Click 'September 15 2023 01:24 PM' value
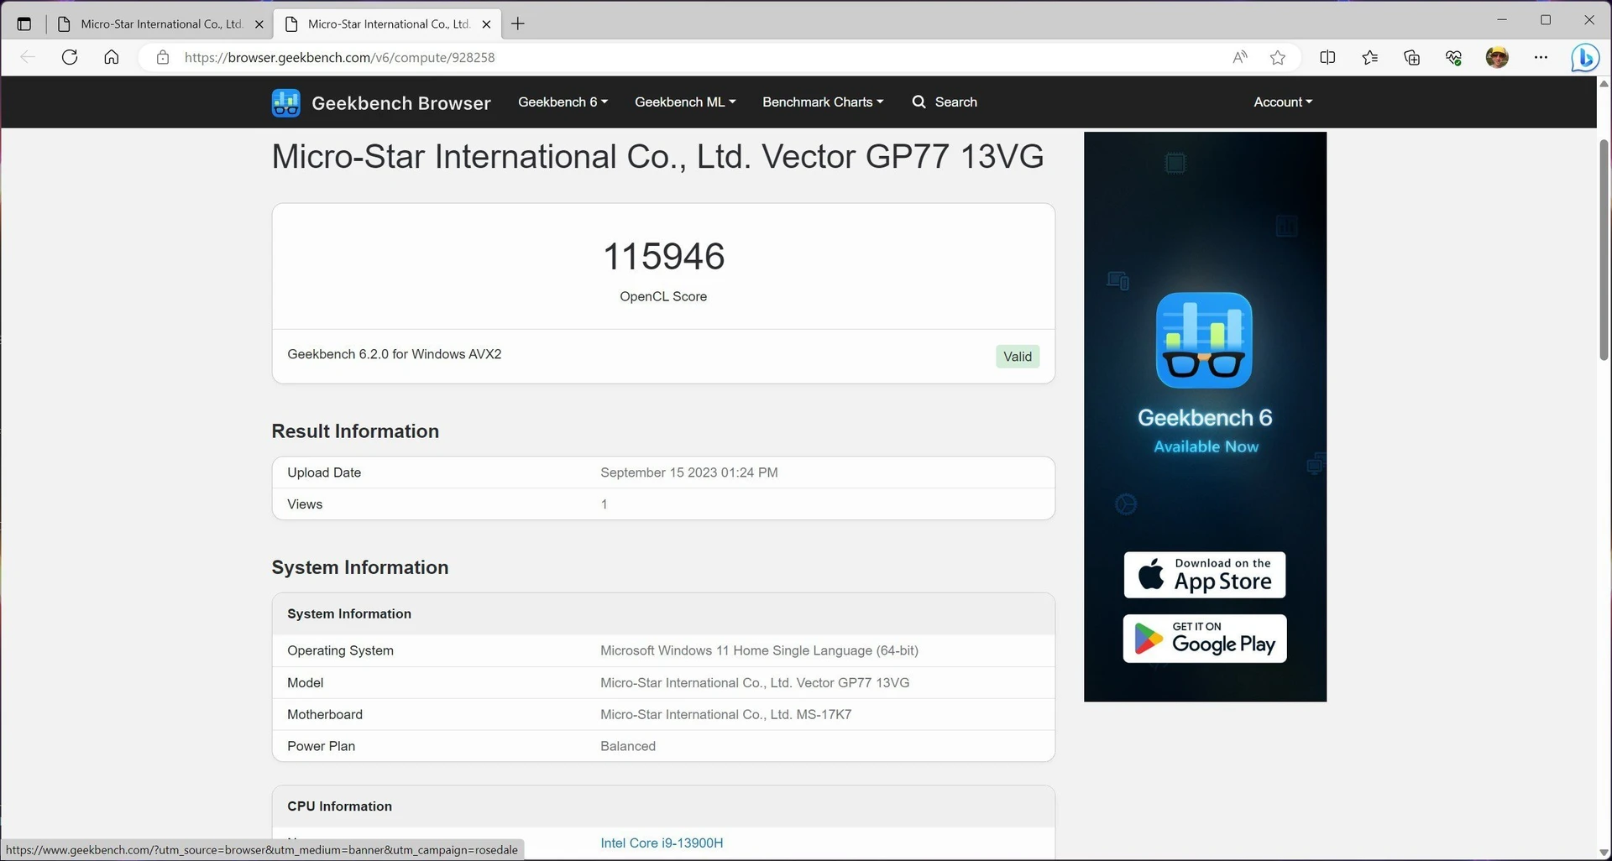Screen dimensions: 1612x861 tap(689, 472)
